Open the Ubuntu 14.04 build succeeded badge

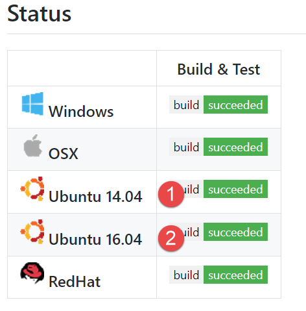[218, 189]
